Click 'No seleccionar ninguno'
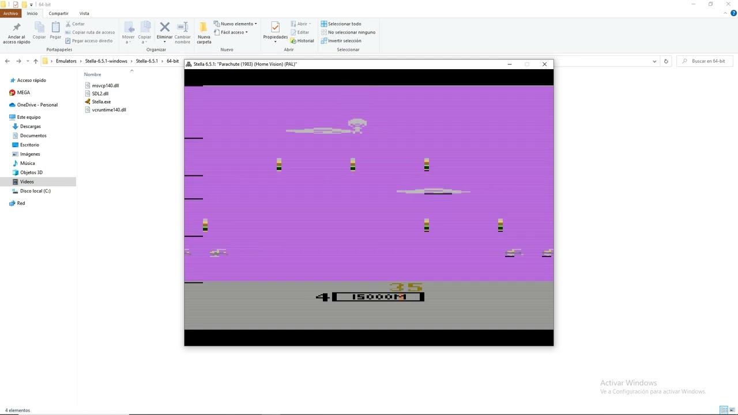This screenshot has height=415, width=738. click(x=348, y=32)
